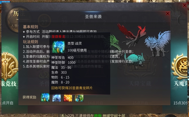
Task: Click the 圣兽青龙 reward icon
Action: point(45,97)
